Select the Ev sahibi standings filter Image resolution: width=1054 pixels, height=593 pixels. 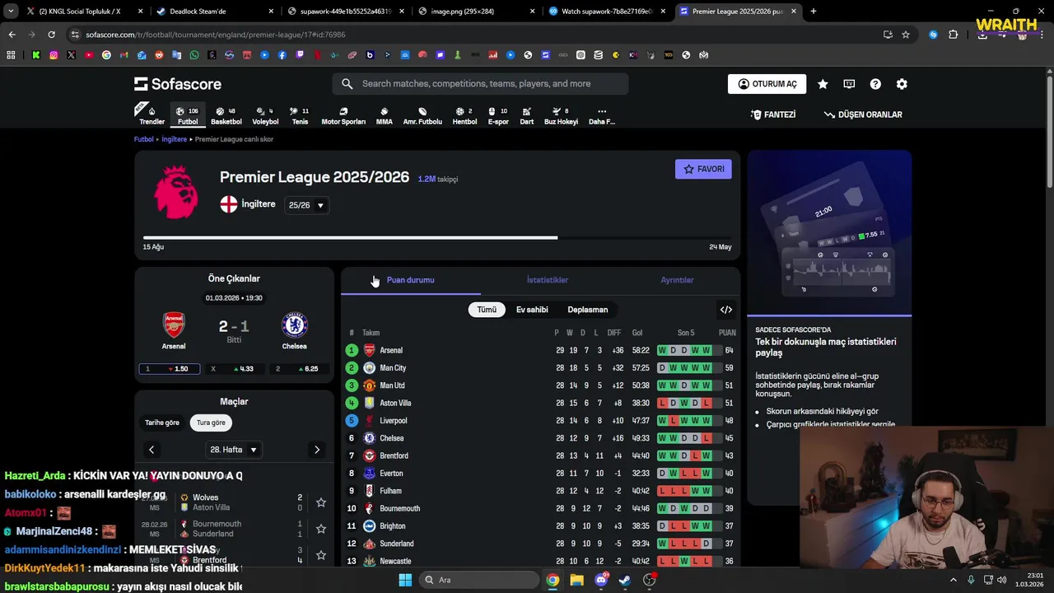pos(532,310)
